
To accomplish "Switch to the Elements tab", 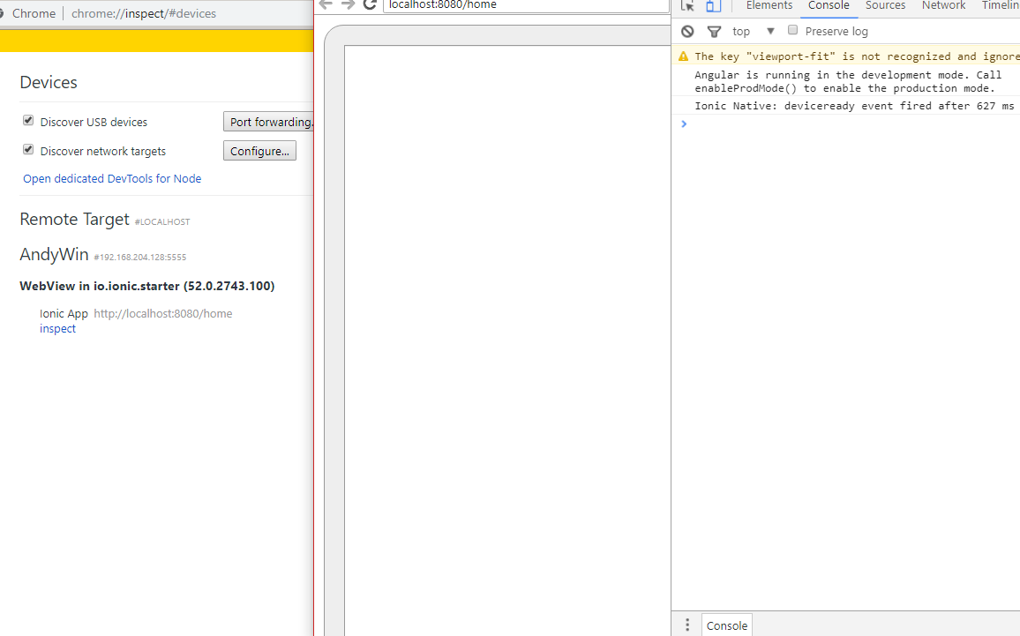I will pyautogui.click(x=769, y=5).
